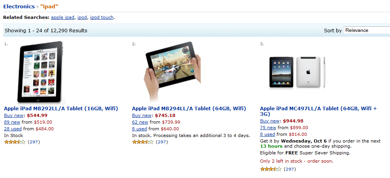Search related term apple ipad
The height and width of the screenshot is (178, 390).
pyautogui.click(x=62, y=17)
